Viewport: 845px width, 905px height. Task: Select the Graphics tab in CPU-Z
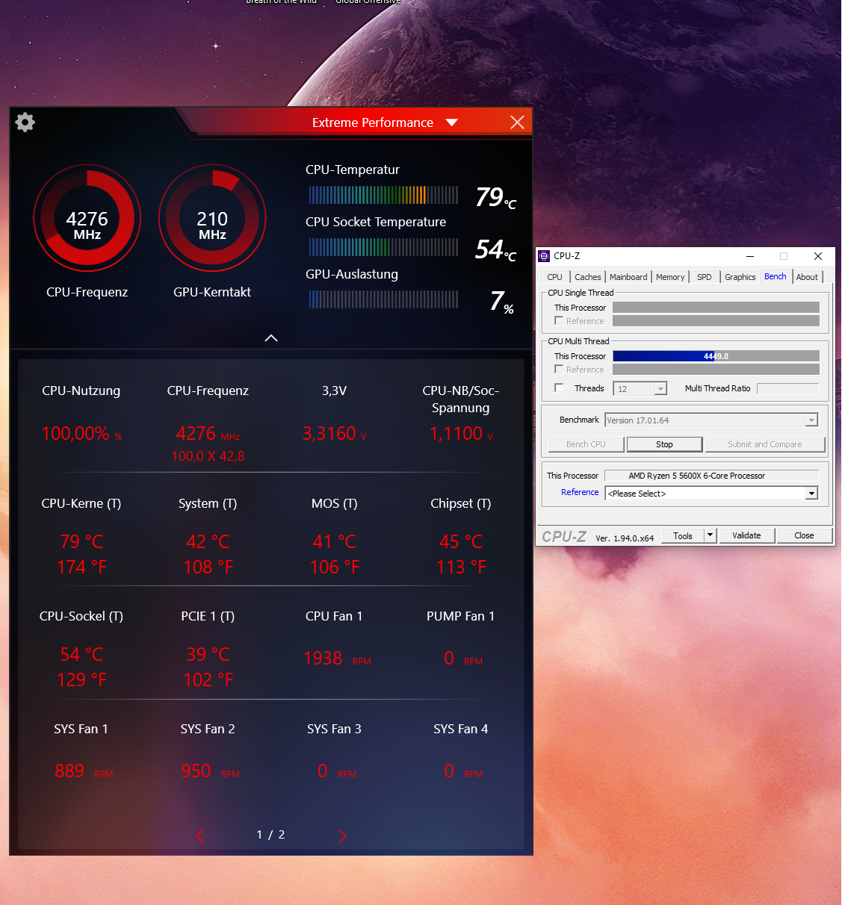(x=740, y=277)
